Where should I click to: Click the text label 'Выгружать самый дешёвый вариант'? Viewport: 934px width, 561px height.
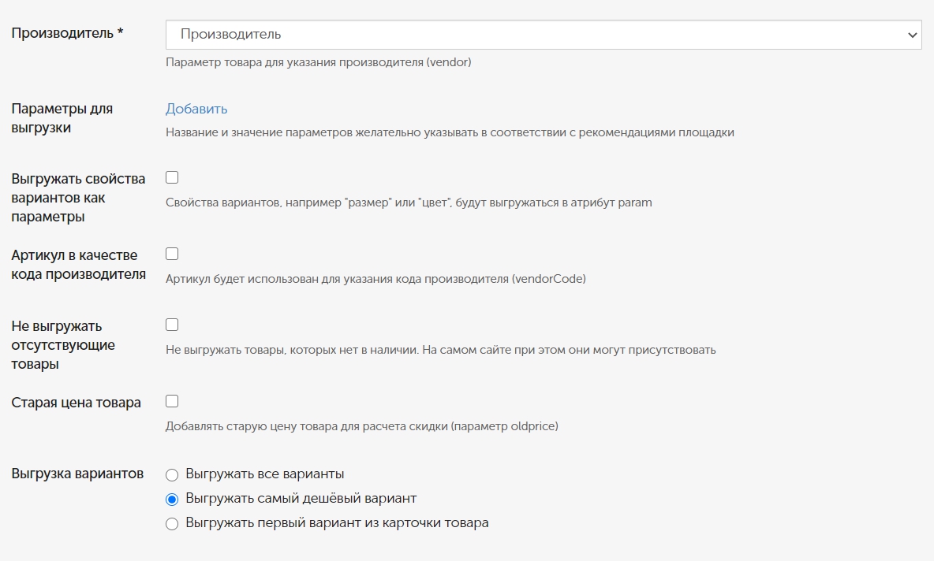[x=301, y=499]
